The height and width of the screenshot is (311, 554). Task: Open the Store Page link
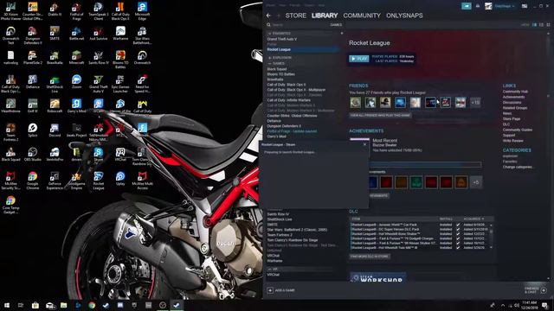512,119
